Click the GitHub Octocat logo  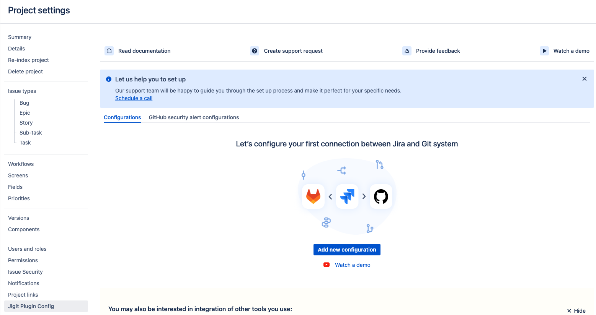pos(381,196)
